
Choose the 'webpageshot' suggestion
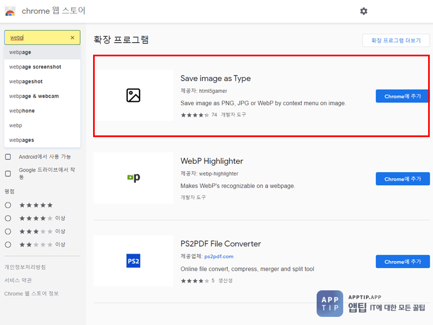coord(42,82)
